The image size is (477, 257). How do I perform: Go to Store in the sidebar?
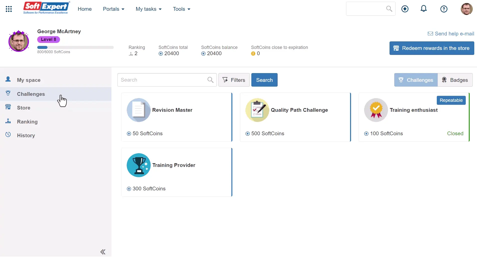[x=23, y=108]
